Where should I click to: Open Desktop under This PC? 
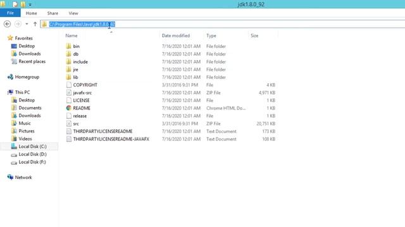(27, 100)
